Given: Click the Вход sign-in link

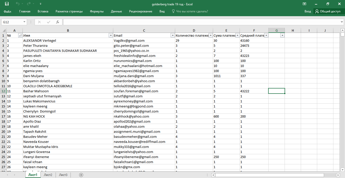Looking at the screenshot, I should click(x=308, y=11).
